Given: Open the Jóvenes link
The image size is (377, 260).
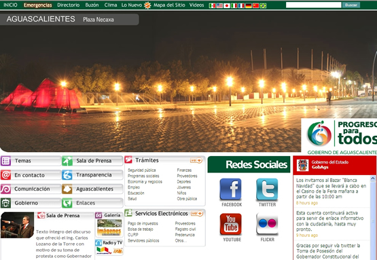Looking at the screenshot, I should coord(183,187).
